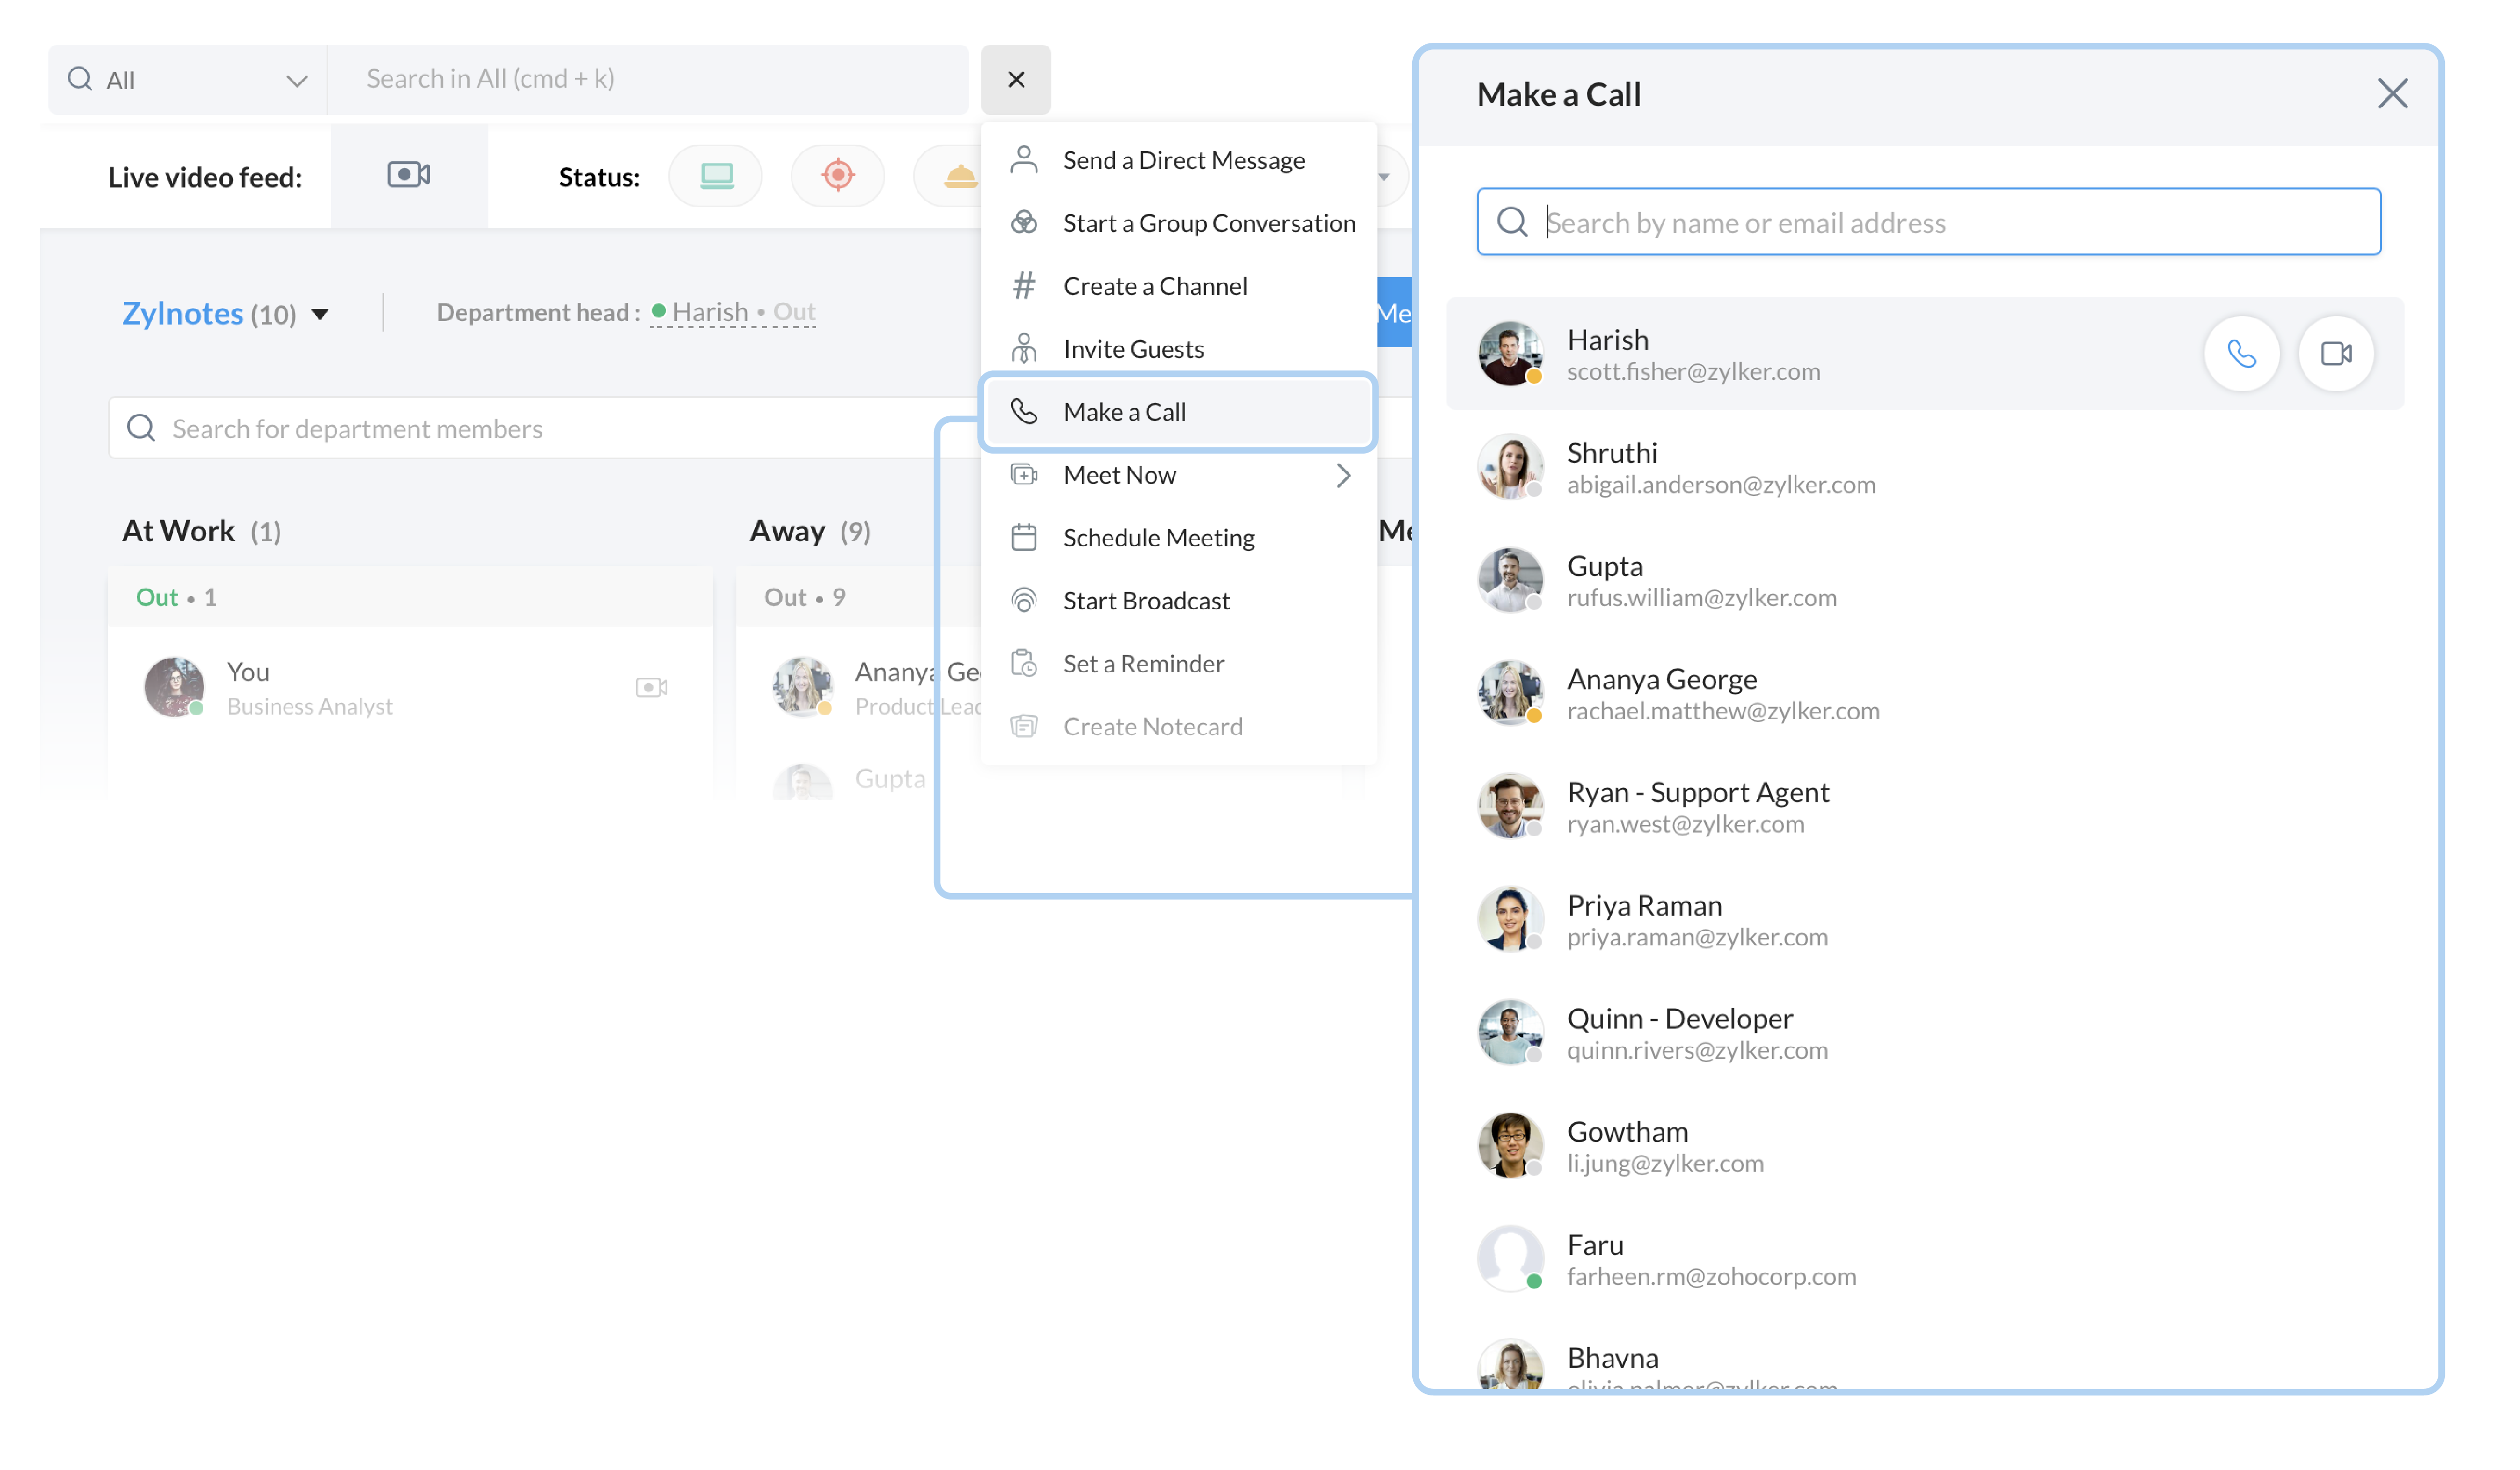Set status to the laptop available icon
2520x1470 pixels.
pos(716,176)
